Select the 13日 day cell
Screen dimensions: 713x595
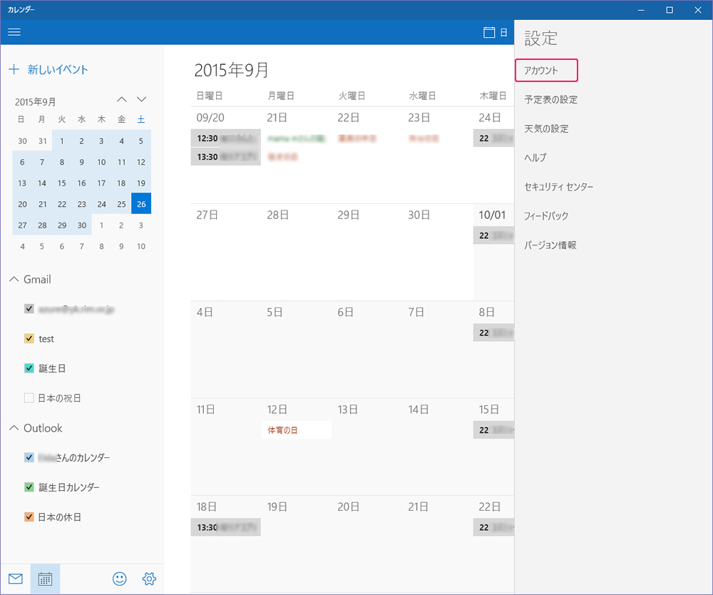pos(366,447)
